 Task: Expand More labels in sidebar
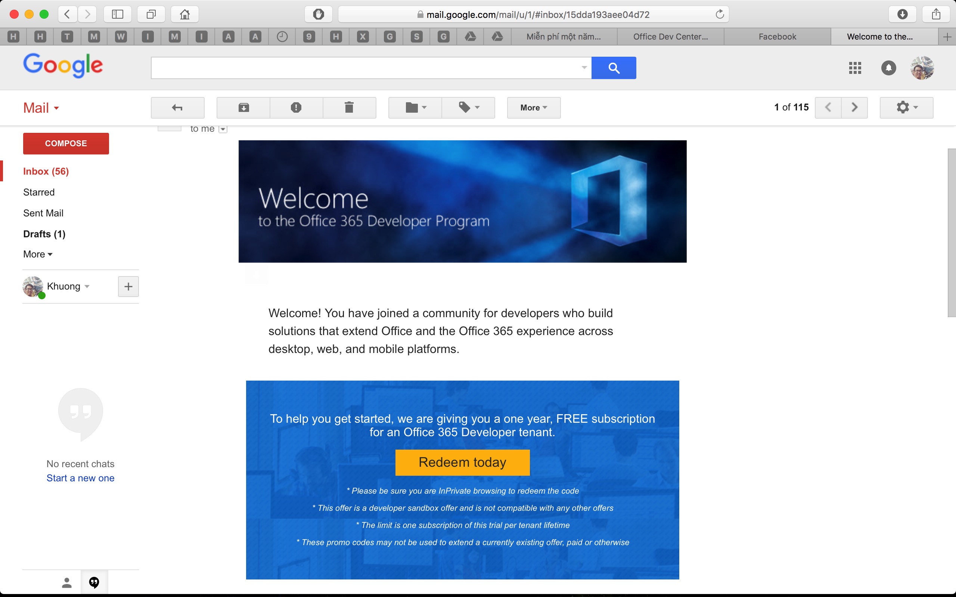[38, 254]
